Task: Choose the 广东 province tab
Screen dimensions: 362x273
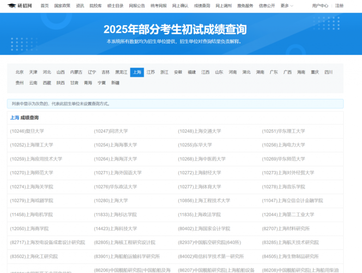Action: tap(274, 72)
